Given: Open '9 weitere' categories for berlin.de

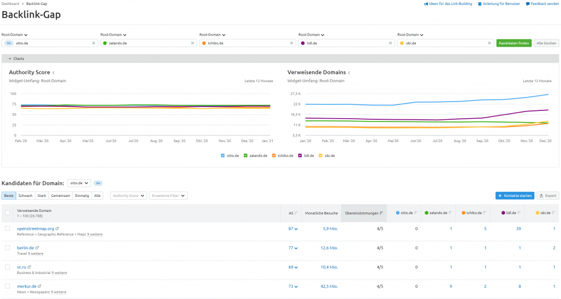Looking at the screenshot, I should [35, 254].
